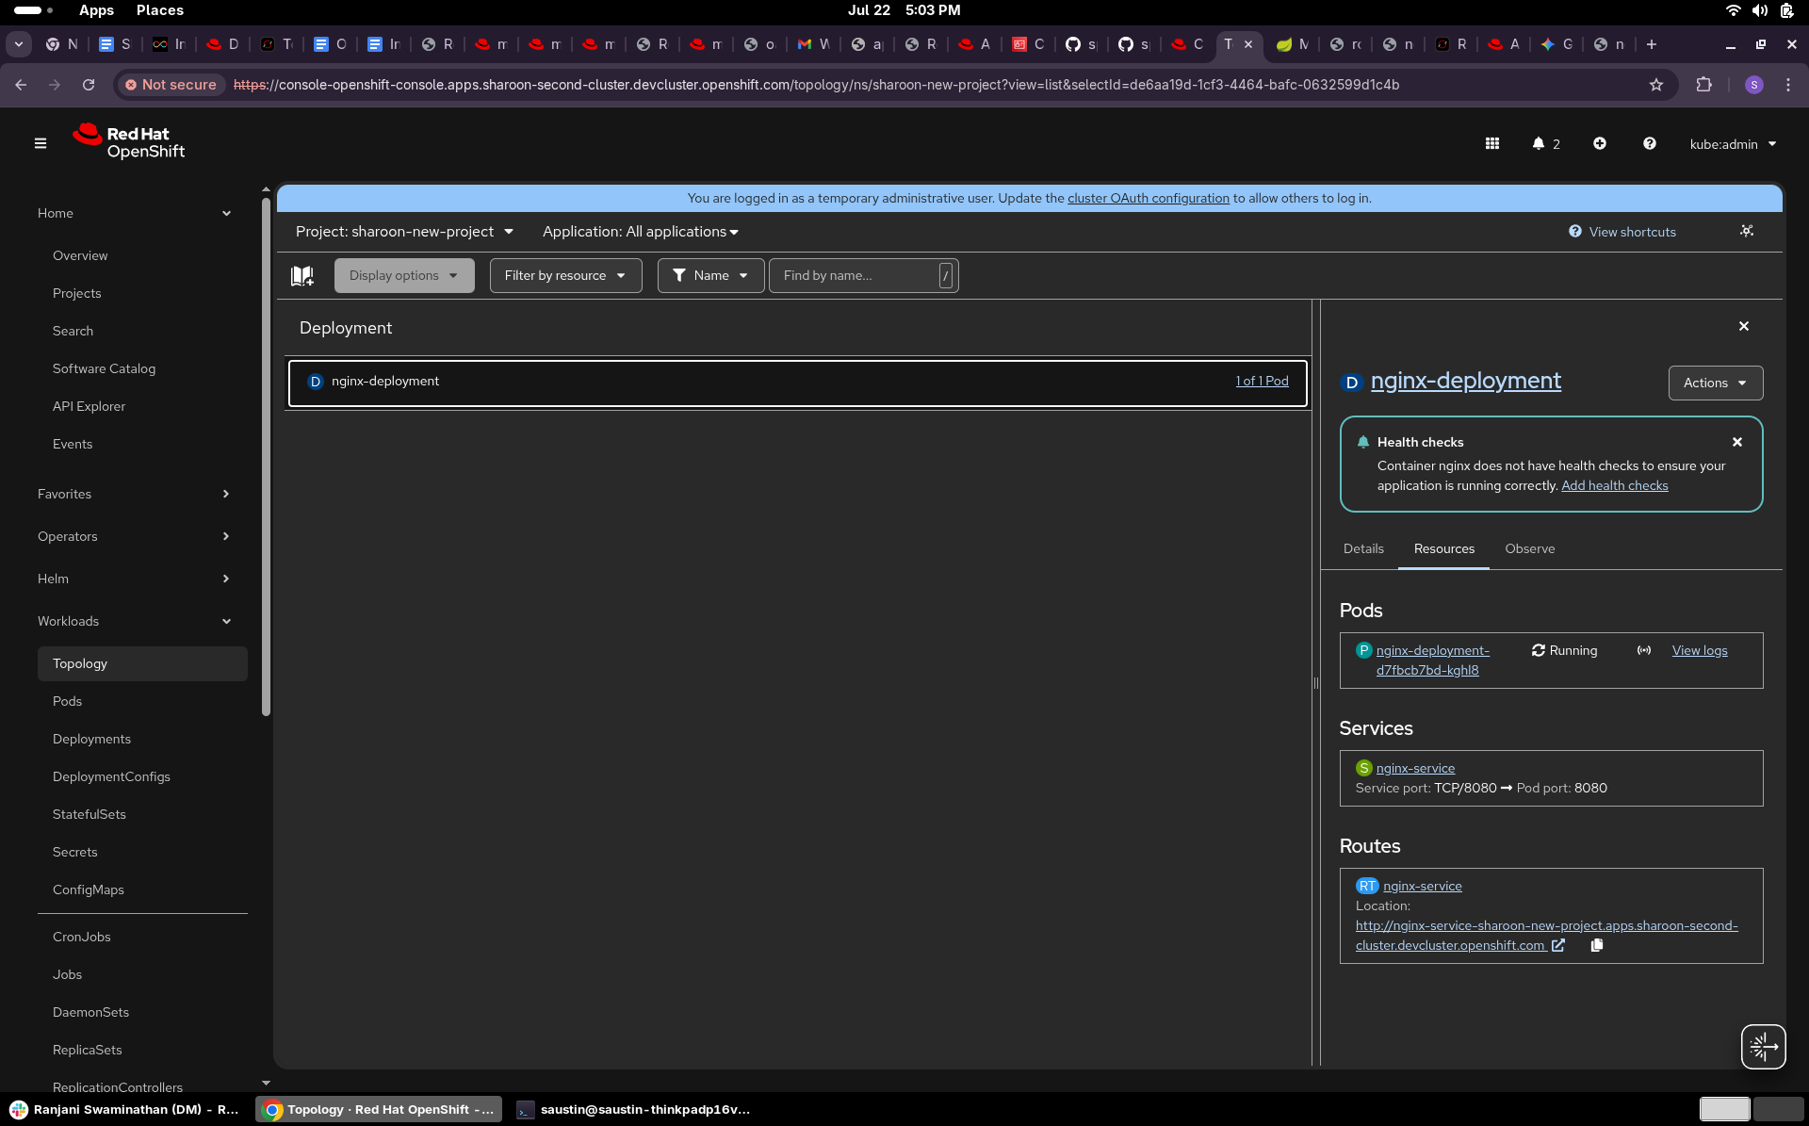Open the Actions dropdown menu
The width and height of the screenshot is (1809, 1126).
point(1715,383)
